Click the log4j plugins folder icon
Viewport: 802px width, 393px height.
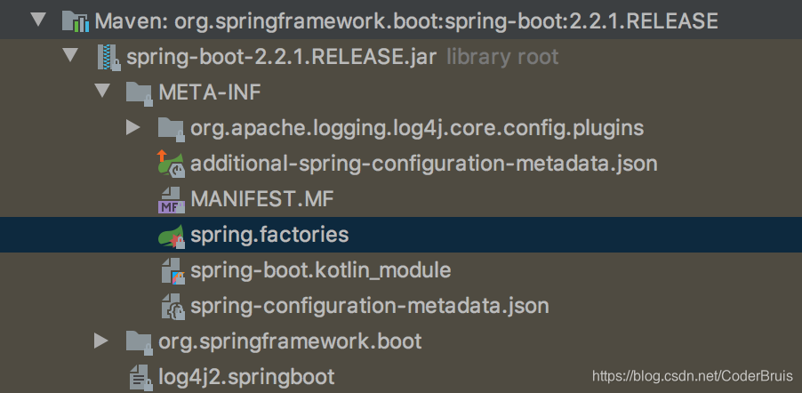tap(171, 129)
